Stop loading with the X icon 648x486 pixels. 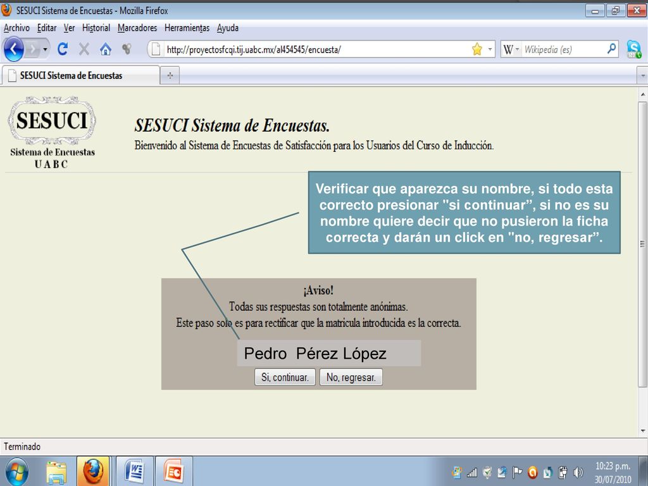(84, 49)
